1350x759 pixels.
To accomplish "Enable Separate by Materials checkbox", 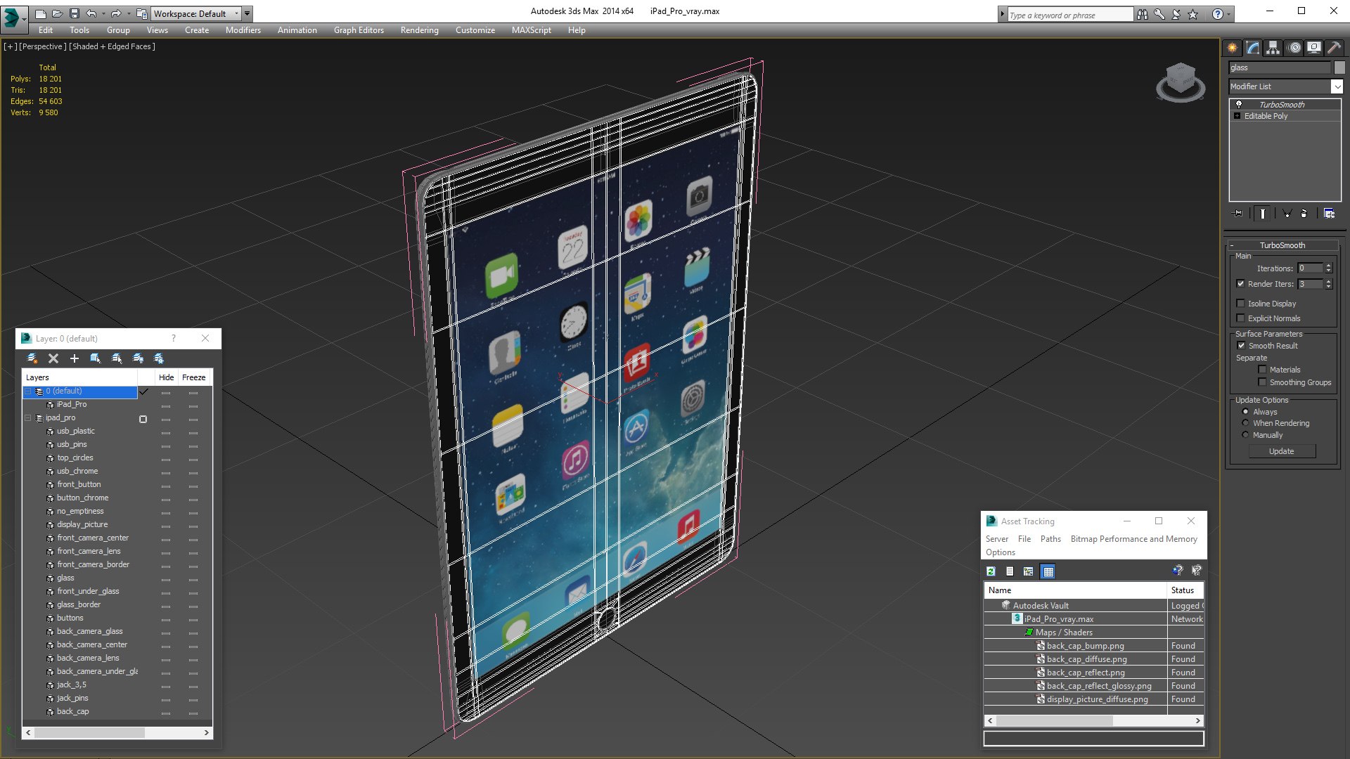I will pos(1262,370).
